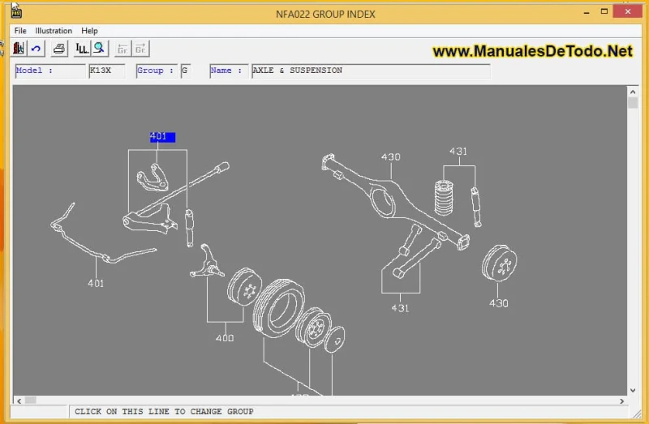
Task: Open the File menu
Action: coord(20,31)
